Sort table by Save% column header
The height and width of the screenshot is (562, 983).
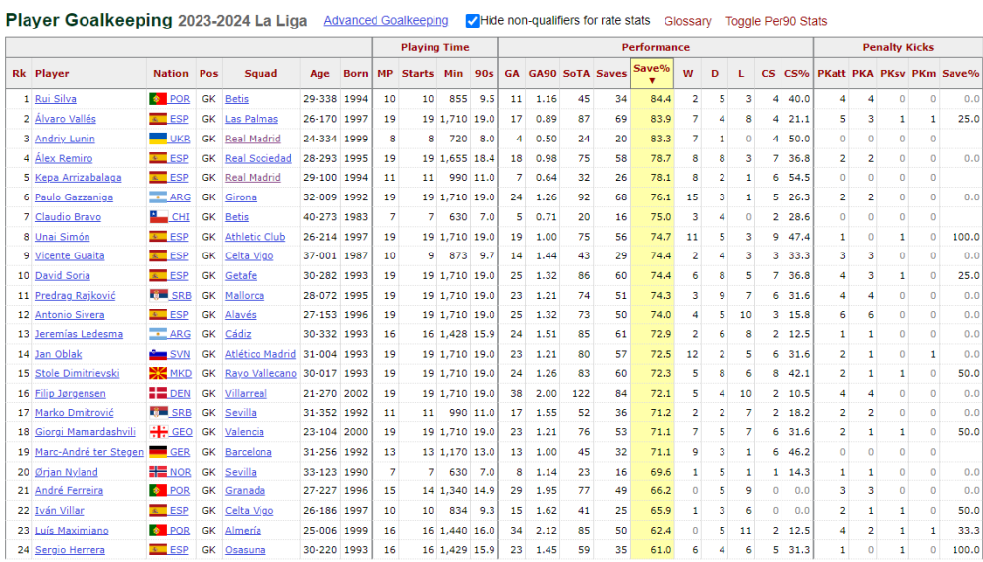pyautogui.click(x=652, y=73)
